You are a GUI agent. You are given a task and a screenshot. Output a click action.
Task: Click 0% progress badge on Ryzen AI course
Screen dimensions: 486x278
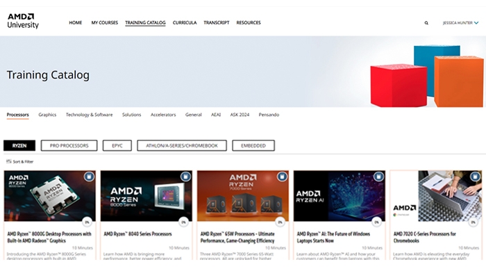point(376,222)
